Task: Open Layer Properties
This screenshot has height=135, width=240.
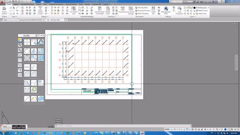Action: coord(179,10)
